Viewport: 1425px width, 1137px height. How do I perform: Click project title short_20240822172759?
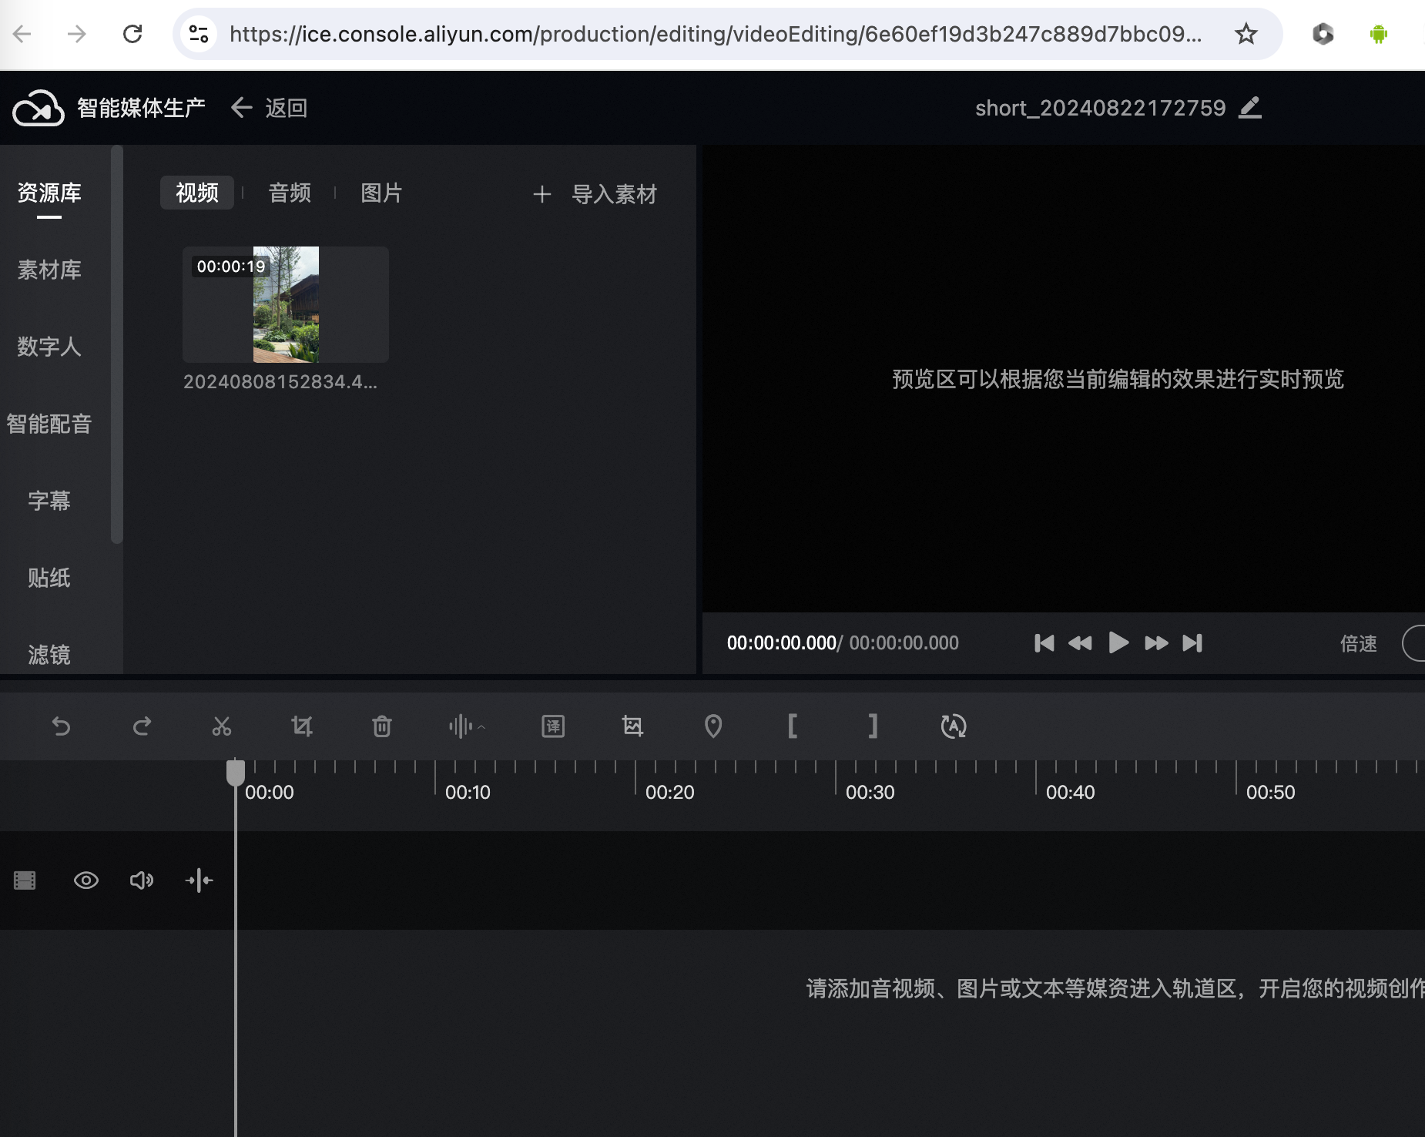coord(1100,108)
